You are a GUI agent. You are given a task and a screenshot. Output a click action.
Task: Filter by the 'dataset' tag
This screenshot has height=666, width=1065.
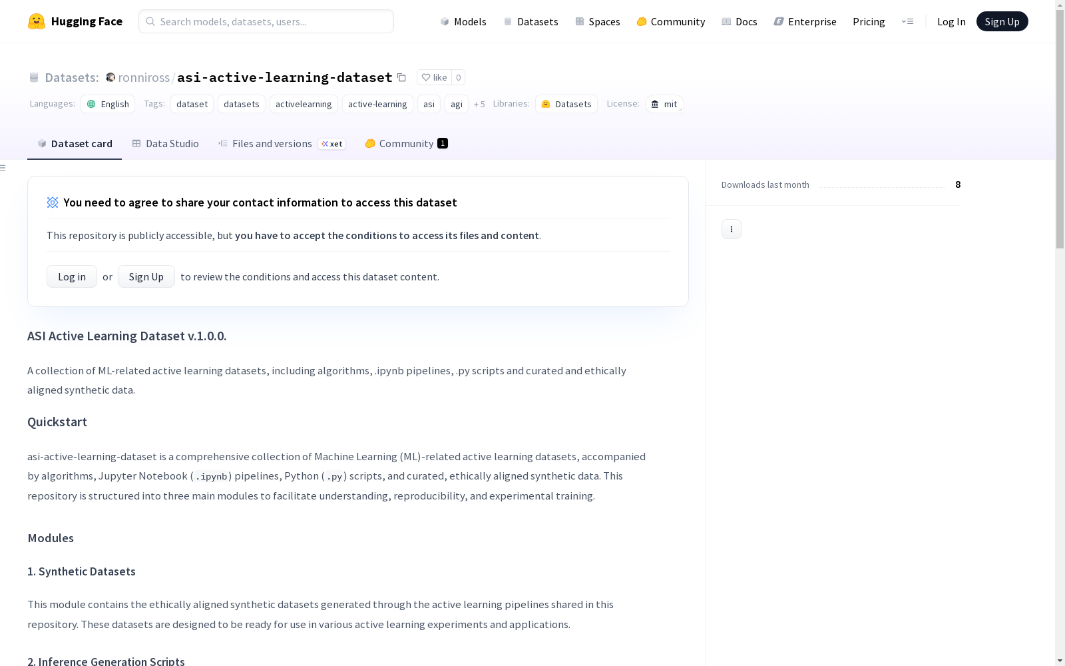coord(192,104)
